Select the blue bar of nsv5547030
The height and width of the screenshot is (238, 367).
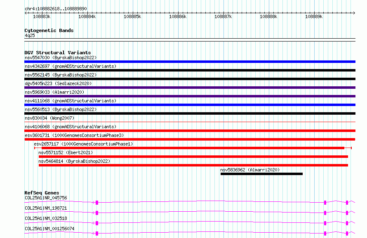pyautogui.click(x=190, y=62)
